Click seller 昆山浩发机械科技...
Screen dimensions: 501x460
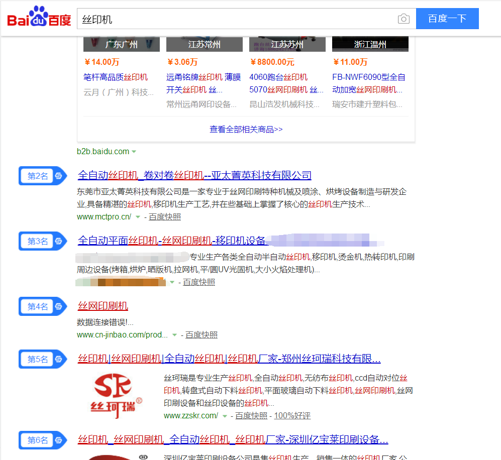(x=284, y=104)
